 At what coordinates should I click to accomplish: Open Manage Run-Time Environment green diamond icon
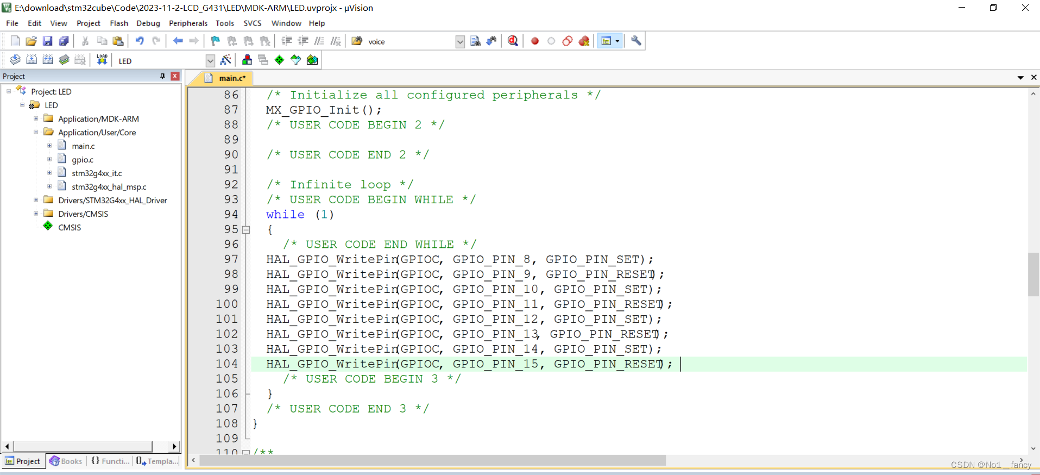pyautogui.click(x=280, y=60)
